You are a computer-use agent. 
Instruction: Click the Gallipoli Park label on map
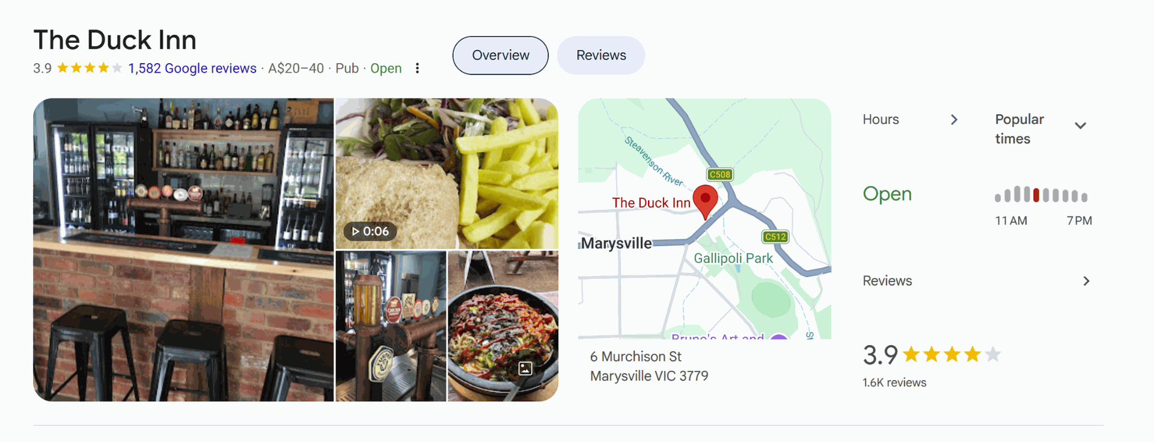[x=733, y=259]
